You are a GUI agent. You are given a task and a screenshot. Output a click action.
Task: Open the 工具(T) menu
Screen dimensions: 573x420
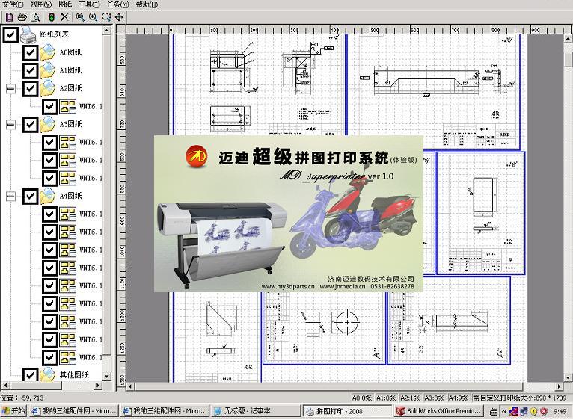89,4
